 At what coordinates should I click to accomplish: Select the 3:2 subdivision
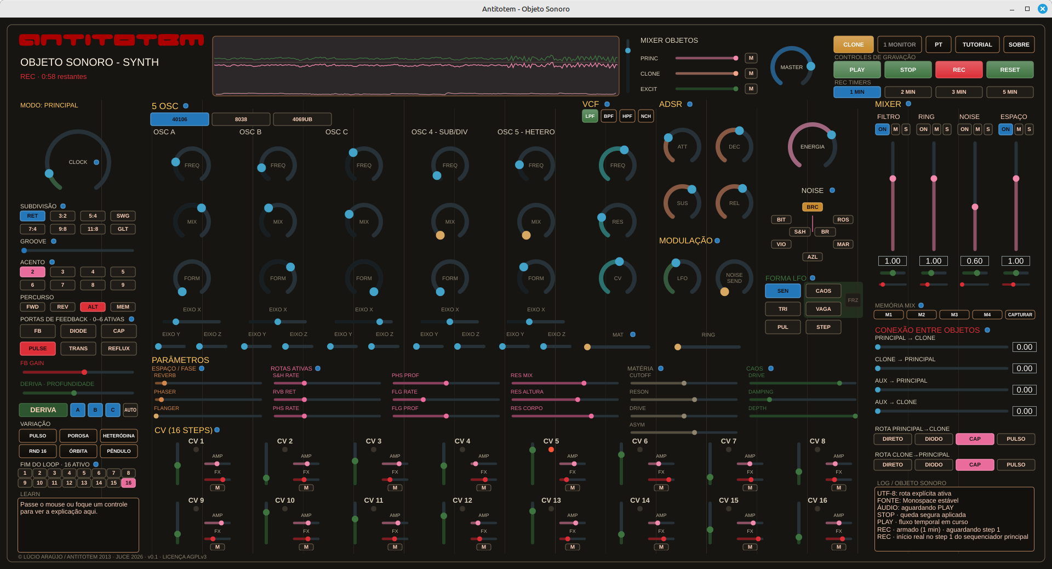pyautogui.click(x=63, y=216)
